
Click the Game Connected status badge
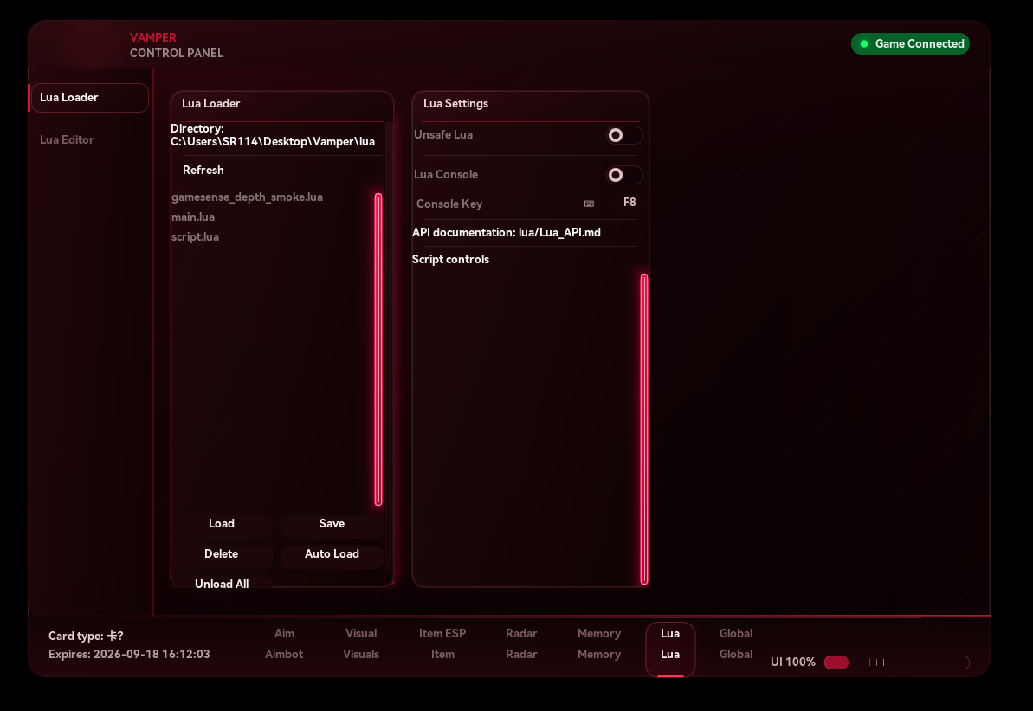[x=910, y=44]
